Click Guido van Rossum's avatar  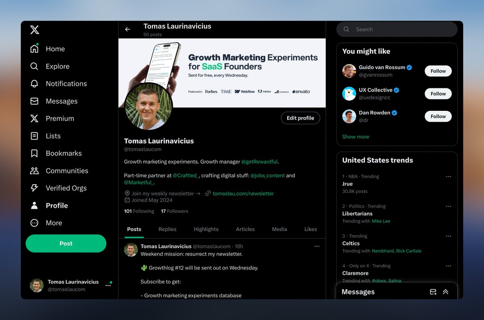coord(349,71)
